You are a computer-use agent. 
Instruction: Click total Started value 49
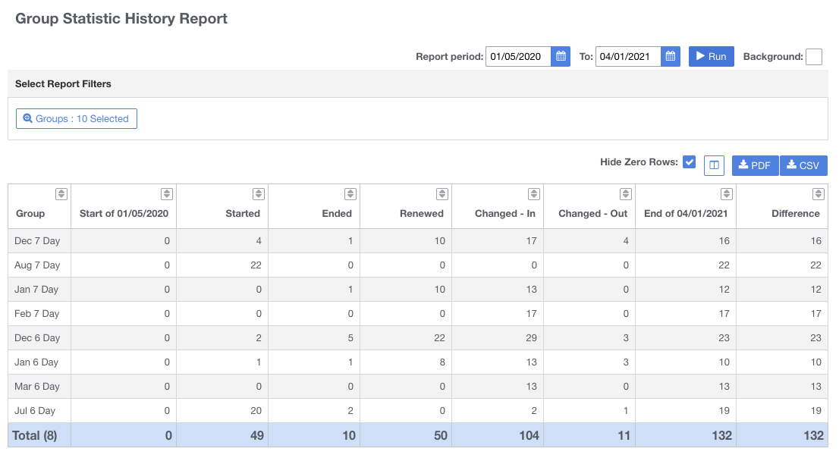(x=257, y=435)
